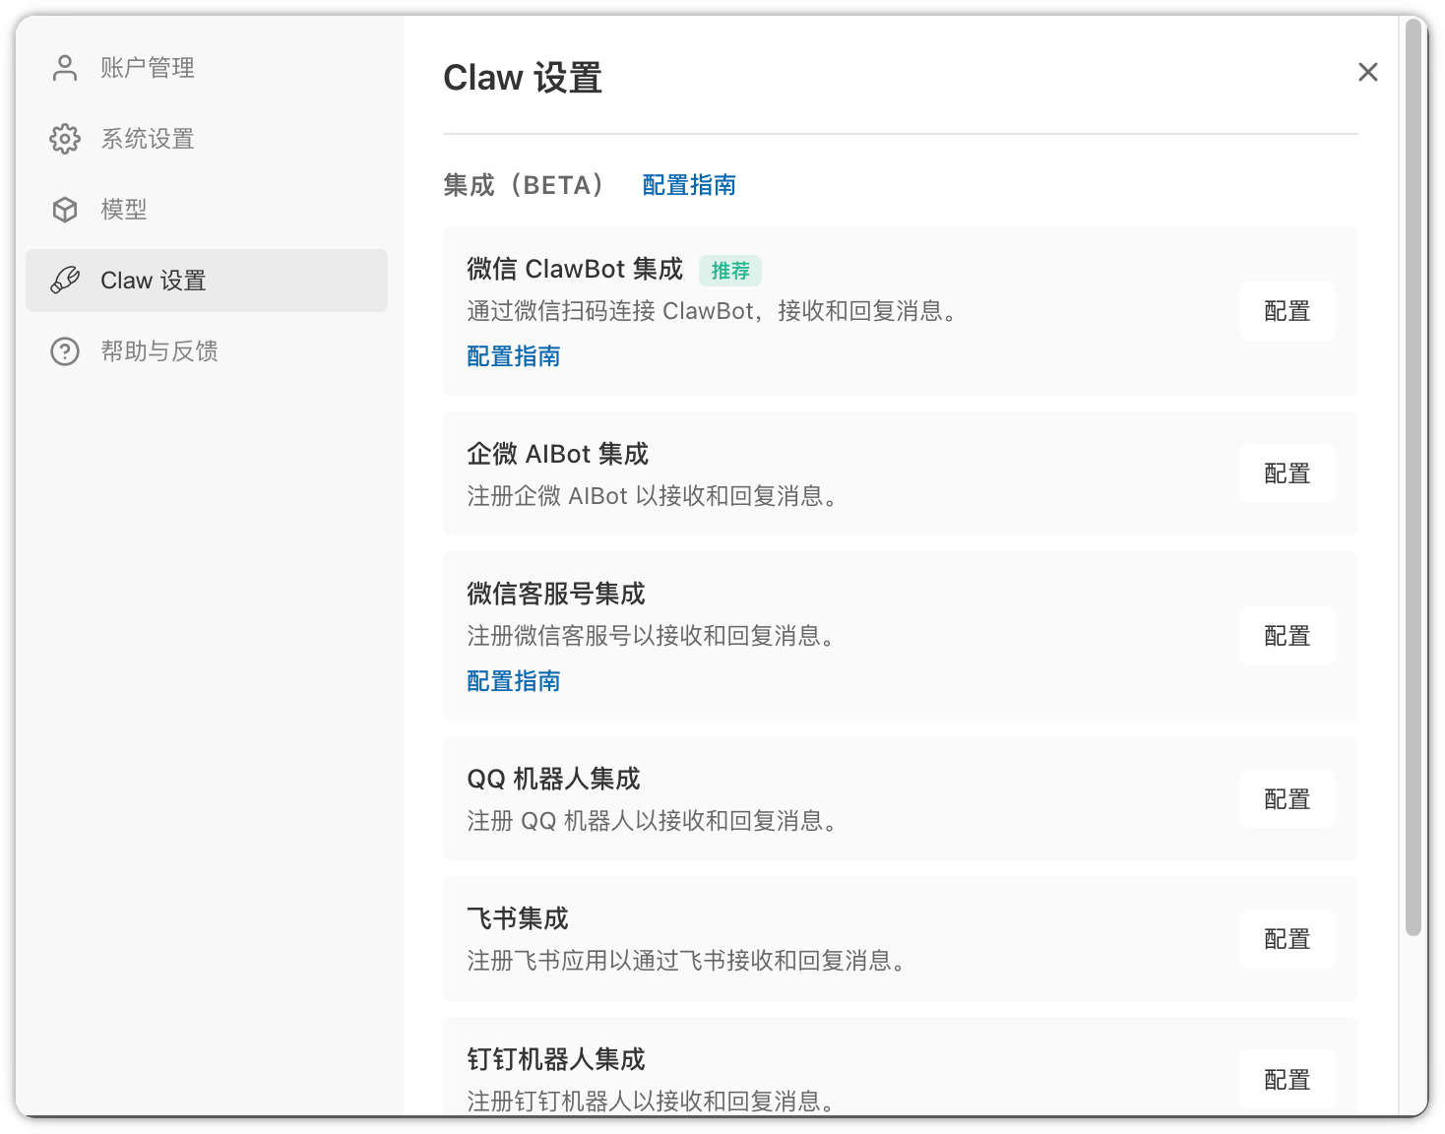Click the Claw settings brush icon

[x=65, y=281]
